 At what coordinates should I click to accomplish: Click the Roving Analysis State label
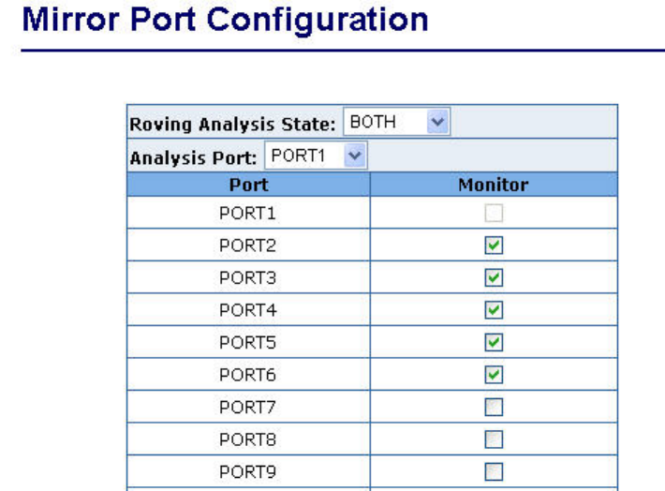point(232,124)
